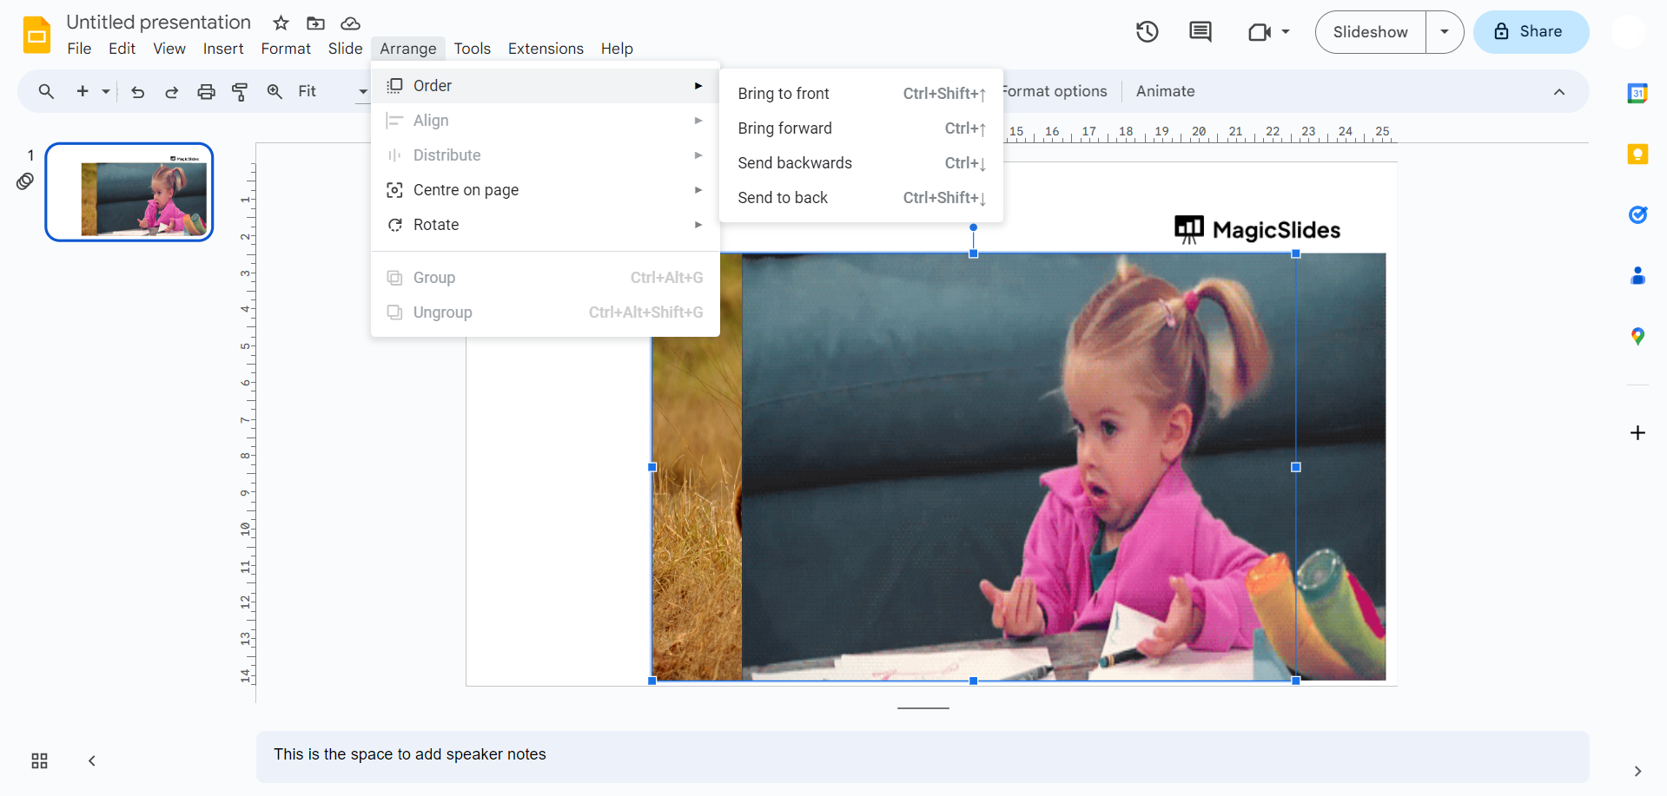Open the Slide menu
Viewport: 1667px width, 796px height.
tap(345, 49)
